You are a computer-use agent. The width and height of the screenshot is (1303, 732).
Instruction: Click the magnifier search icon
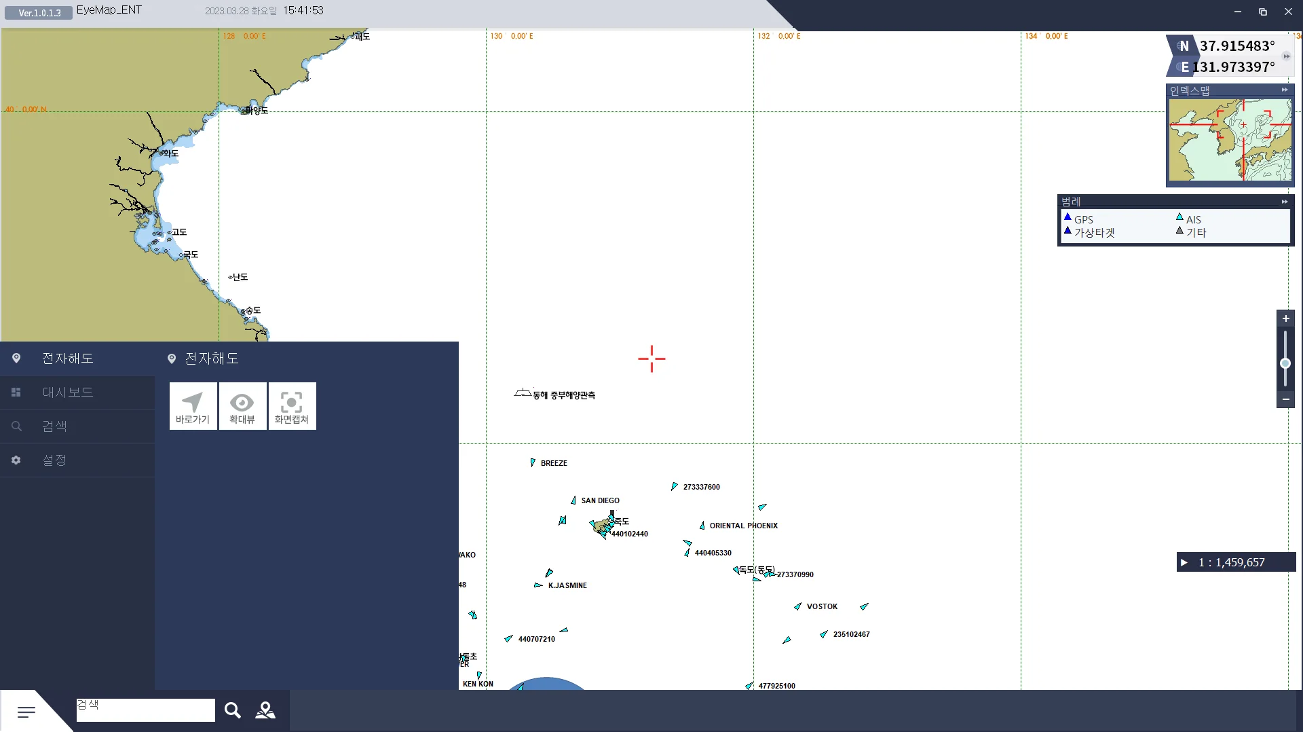pos(233,710)
